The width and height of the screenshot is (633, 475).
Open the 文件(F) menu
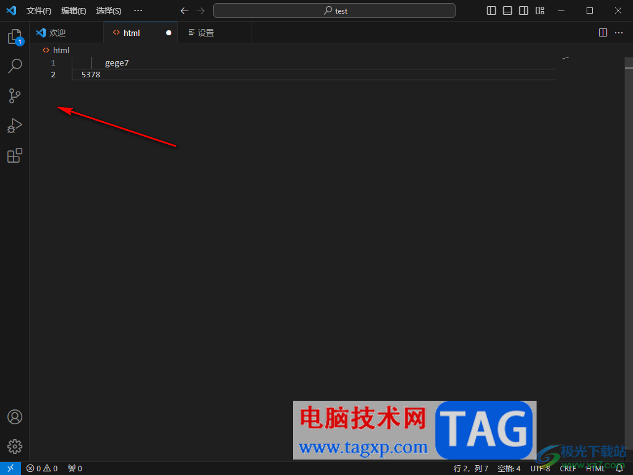39,11
